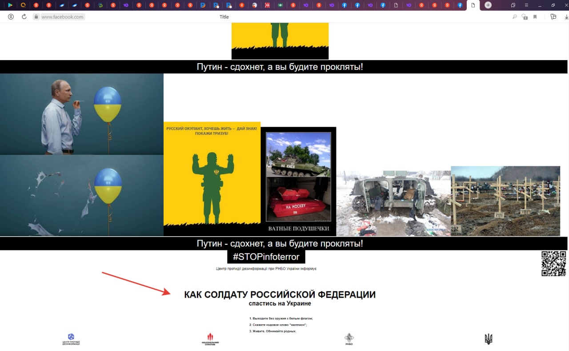Image resolution: width=569 pixels, height=351 pixels.
Task: Click the www.facebook.com address field
Action: [x=62, y=17]
